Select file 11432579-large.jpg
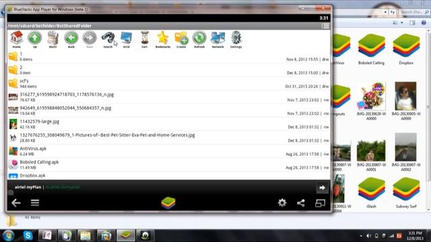431x242 pixels. coord(168,124)
